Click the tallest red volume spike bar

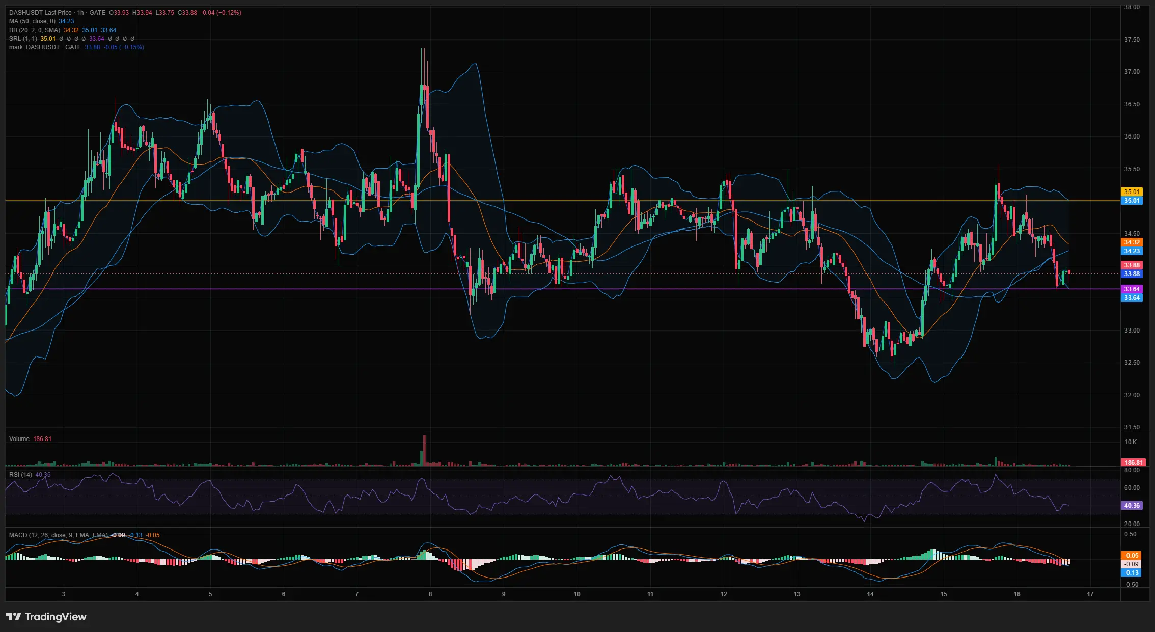(425, 450)
